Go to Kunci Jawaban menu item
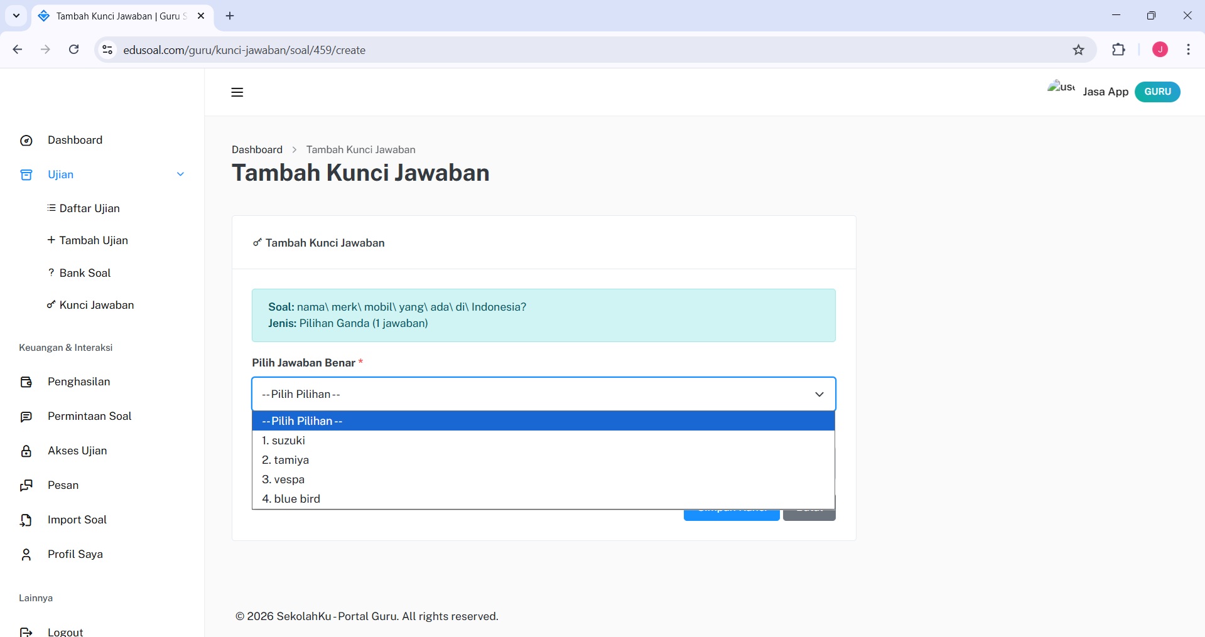The height and width of the screenshot is (637, 1205). [x=96, y=305]
